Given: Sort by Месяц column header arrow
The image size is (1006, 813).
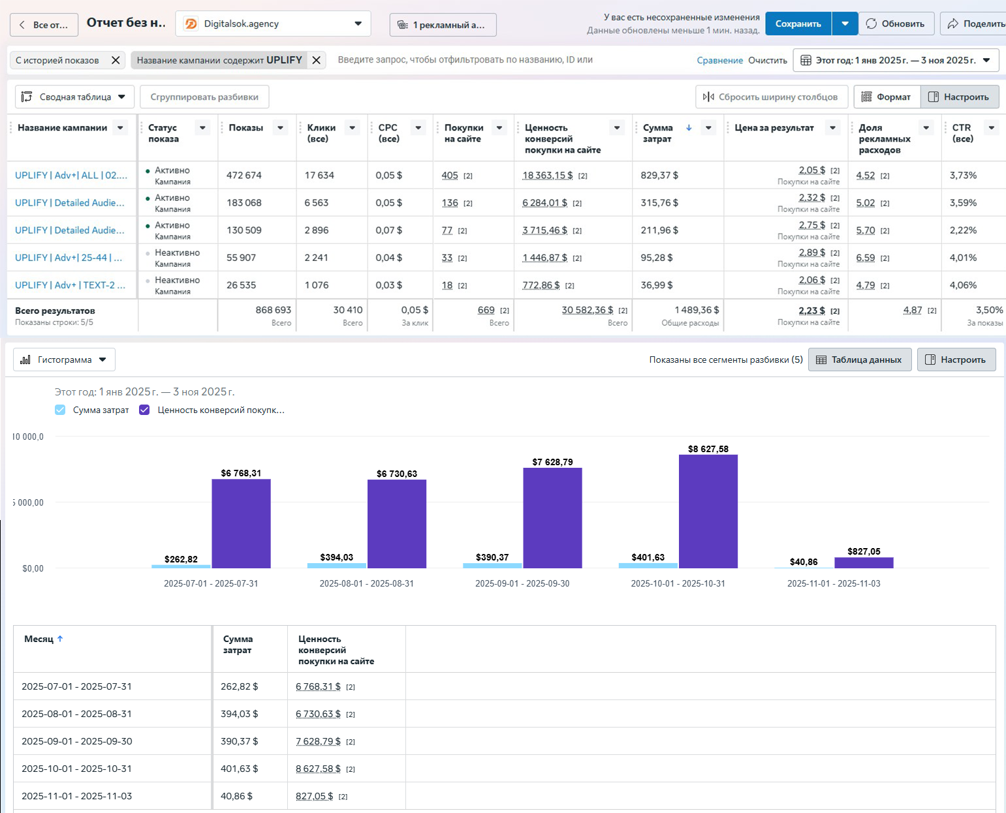Looking at the screenshot, I should (60, 639).
